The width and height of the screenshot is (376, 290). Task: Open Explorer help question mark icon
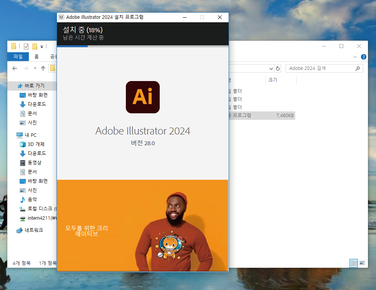coord(364,57)
